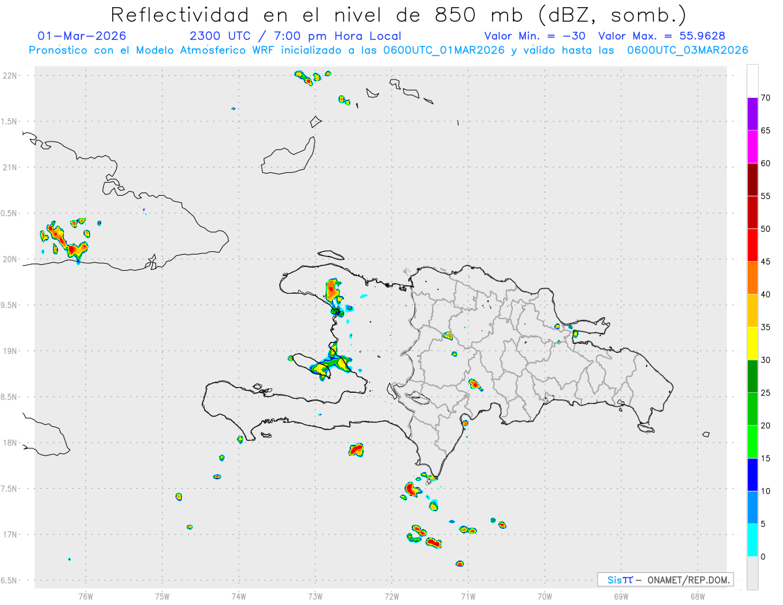This screenshot has height=605, width=783.
Task: Click the purple 65–70 dBZ color band
Action: (752, 114)
